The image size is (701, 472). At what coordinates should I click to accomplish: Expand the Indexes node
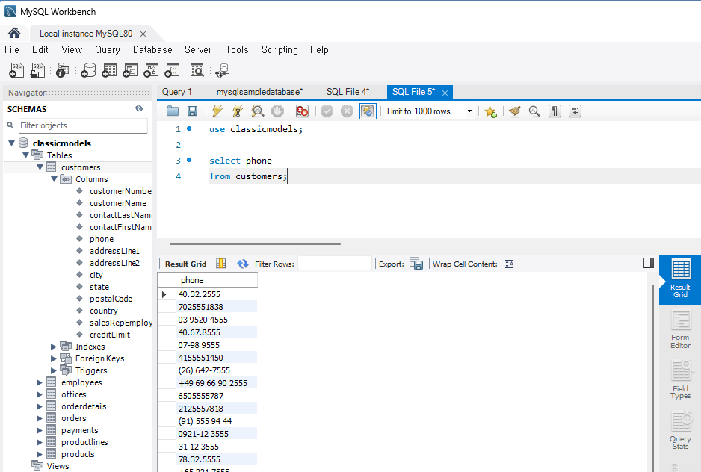[54, 347]
